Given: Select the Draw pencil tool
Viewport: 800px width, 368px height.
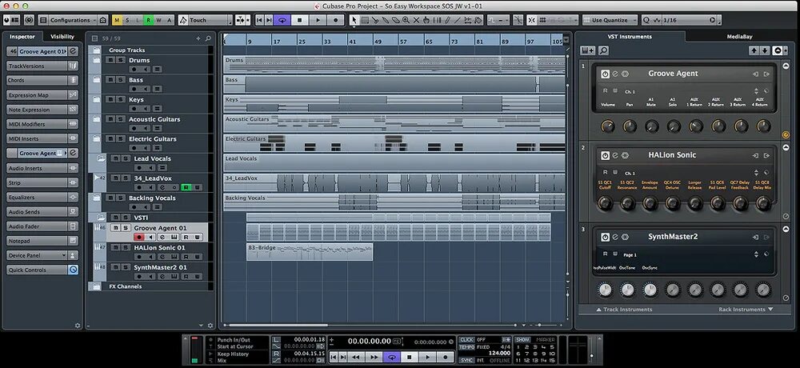Looking at the screenshot, I should pos(447,21).
